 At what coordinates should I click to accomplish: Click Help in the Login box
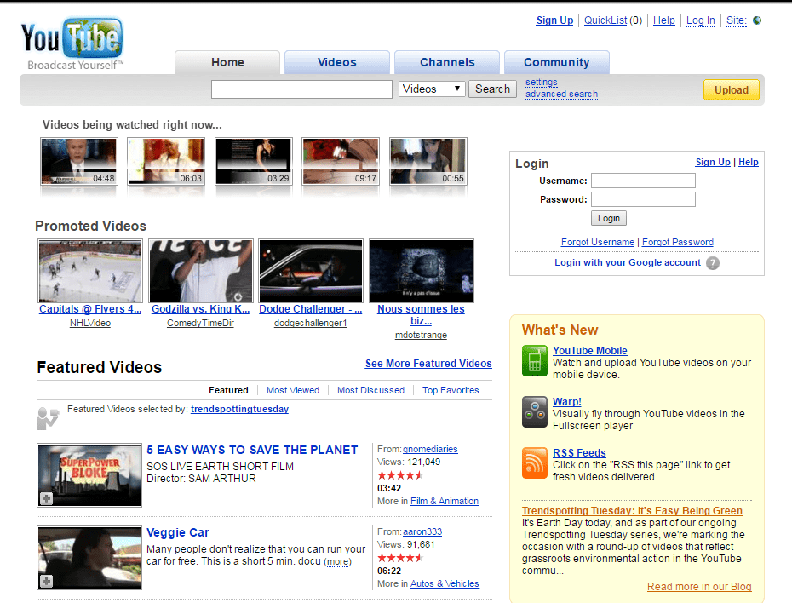click(749, 162)
